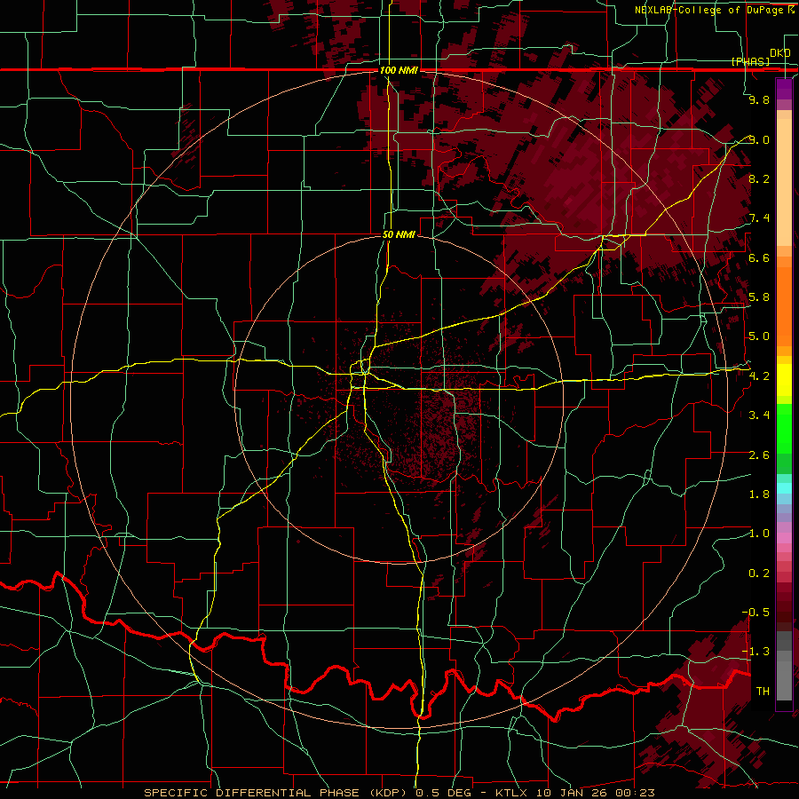This screenshot has height=799, width=799.
Task: Click the "5.8" scale value
Action: [759, 297]
